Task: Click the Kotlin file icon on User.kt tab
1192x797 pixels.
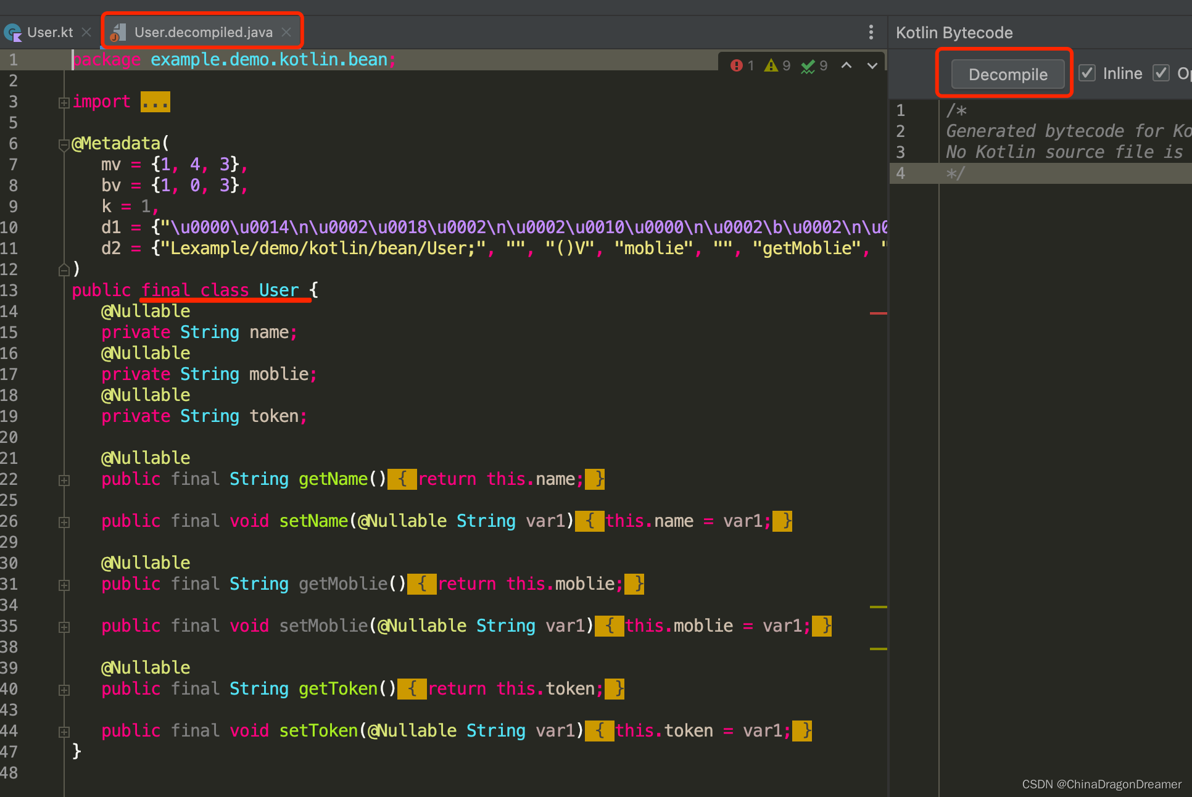Action: click(x=12, y=32)
